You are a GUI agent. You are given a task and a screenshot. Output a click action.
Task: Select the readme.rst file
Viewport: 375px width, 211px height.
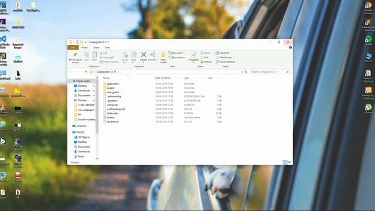(x=111, y=121)
